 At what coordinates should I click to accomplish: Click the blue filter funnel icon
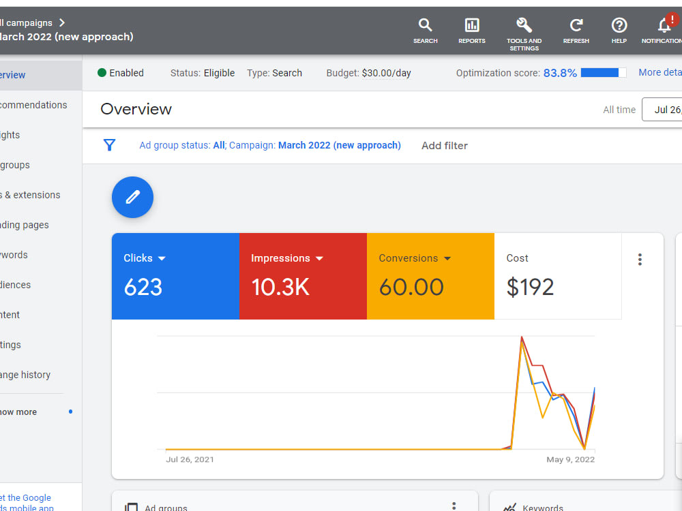pos(110,144)
